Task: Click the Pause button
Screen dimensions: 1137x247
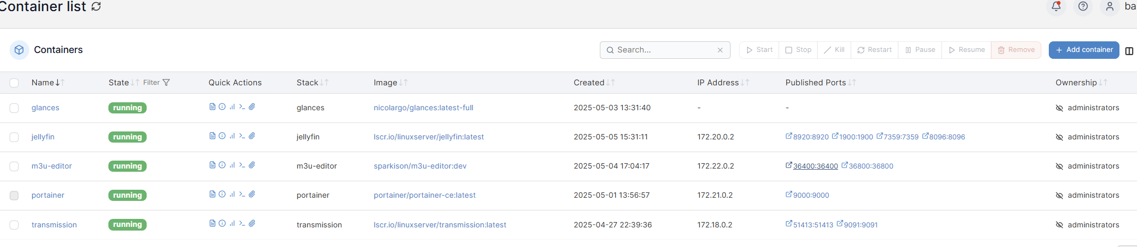Action: 920,50
